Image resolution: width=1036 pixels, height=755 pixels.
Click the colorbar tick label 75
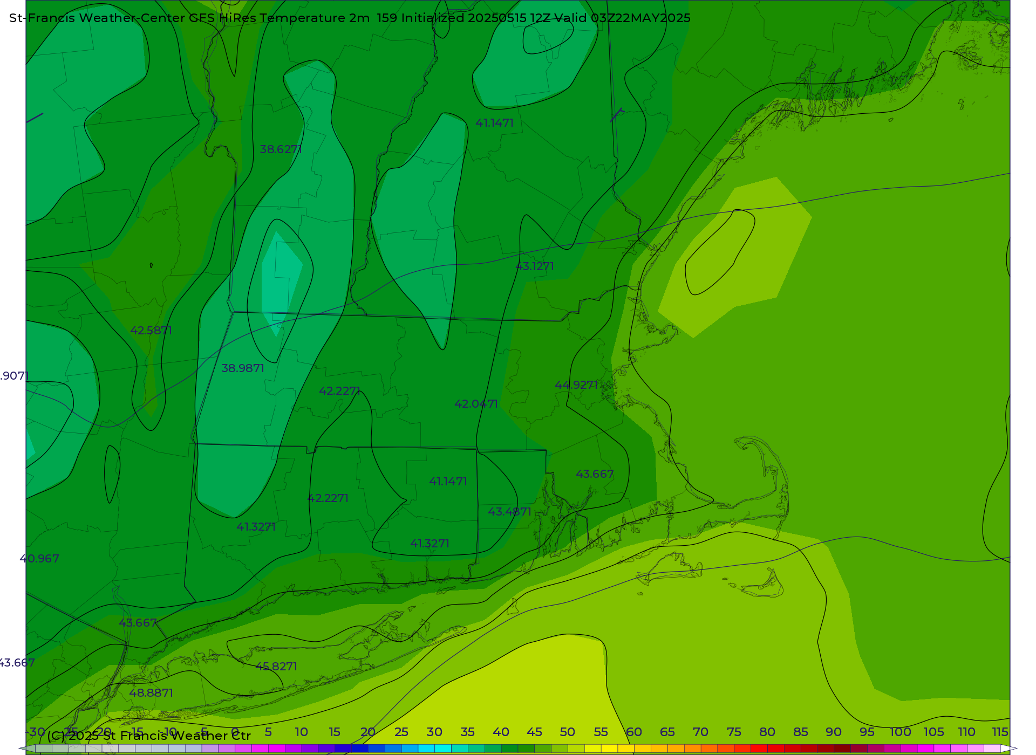734,732
